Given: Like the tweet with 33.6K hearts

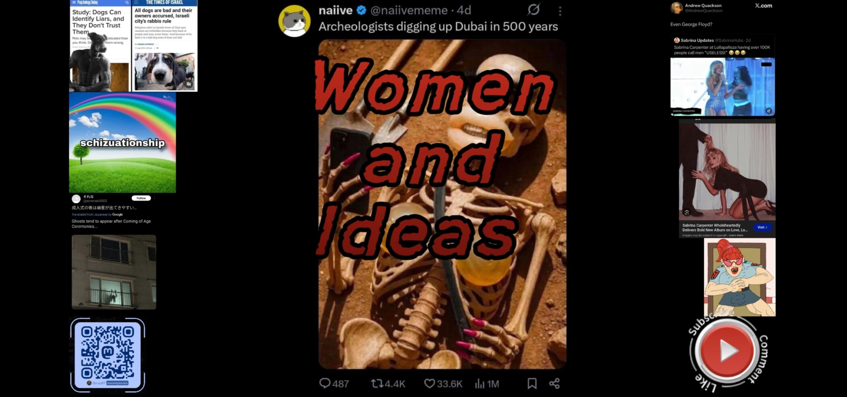Looking at the screenshot, I should pos(430,383).
